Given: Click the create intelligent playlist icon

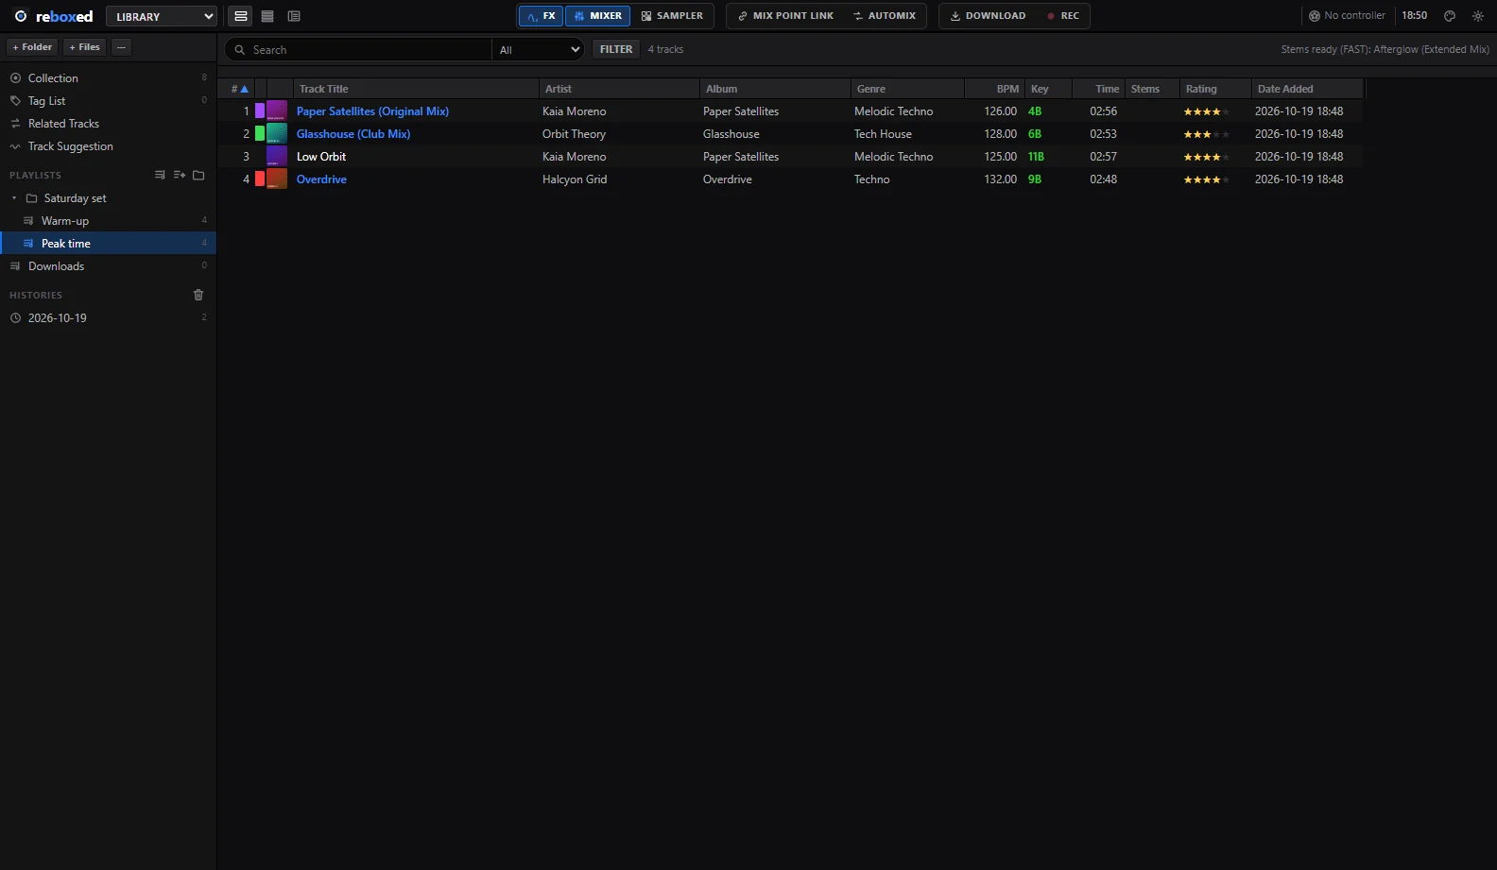Looking at the screenshot, I should (x=180, y=175).
